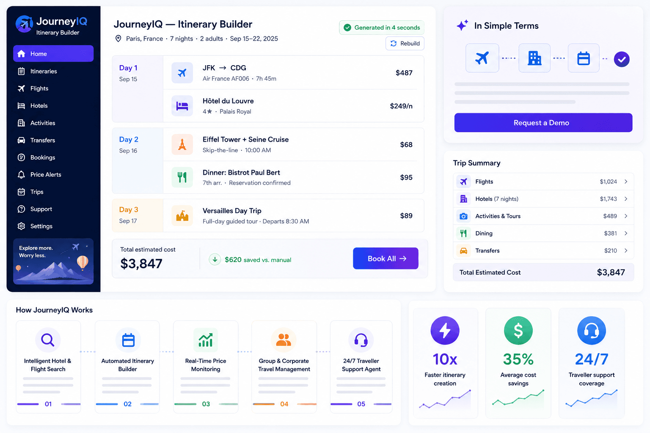
Task: Open the Explore more promo banner
Action: point(53,261)
